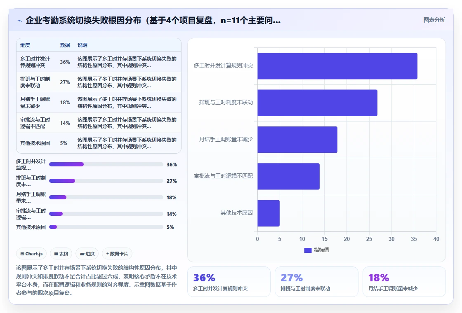462x313 pixels.
Task: Click chart axis label 多工时并发计算规则冲突
Action: (x=223, y=65)
